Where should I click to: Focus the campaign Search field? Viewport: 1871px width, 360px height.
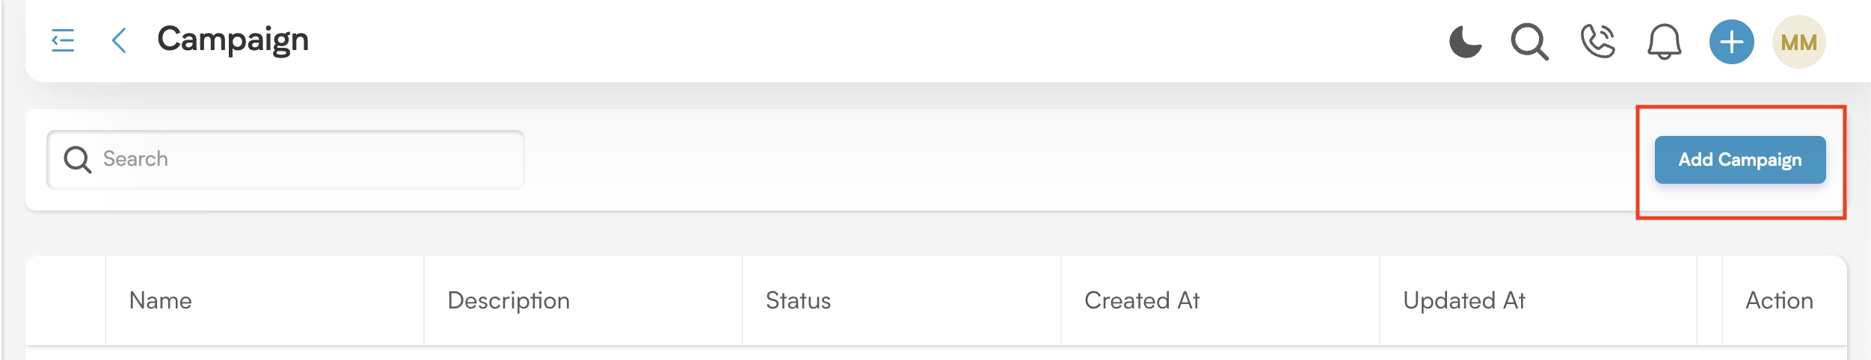point(285,159)
